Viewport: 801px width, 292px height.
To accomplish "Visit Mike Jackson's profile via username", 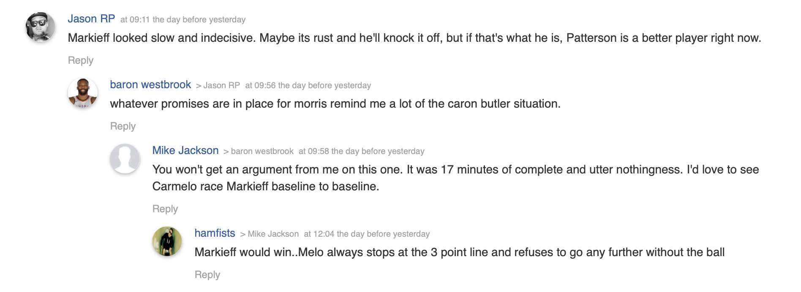I will pyautogui.click(x=185, y=151).
